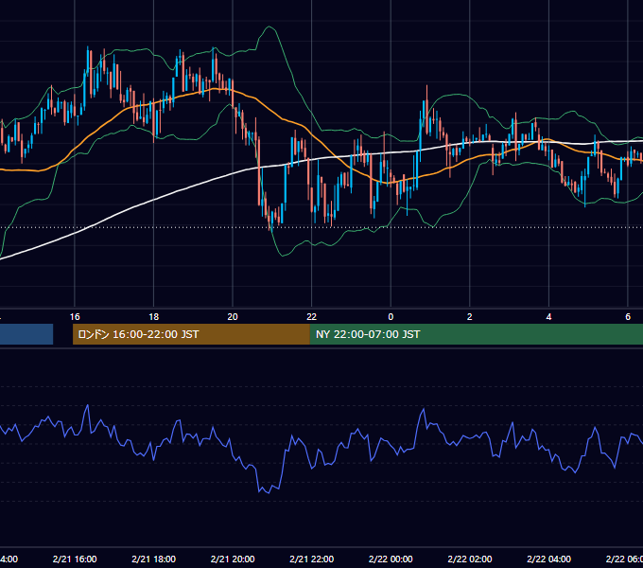Select the 18 hour label on upper time axis
The width and height of the screenshot is (643, 568).
154,317
